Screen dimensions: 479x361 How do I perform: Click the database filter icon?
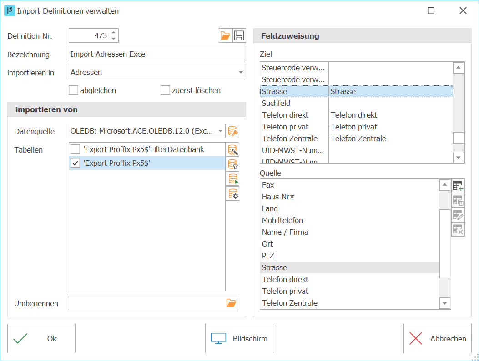pyautogui.click(x=232, y=164)
